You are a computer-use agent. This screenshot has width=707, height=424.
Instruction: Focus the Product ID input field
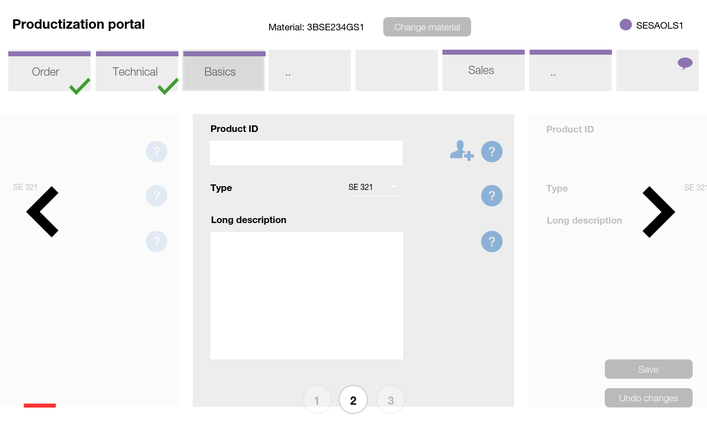point(306,153)
